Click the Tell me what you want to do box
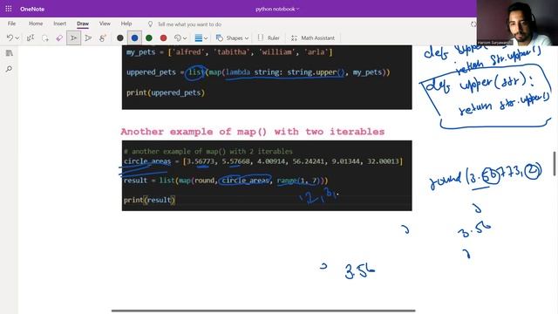Viewport: 558px width, 314px height. (189, 24)
